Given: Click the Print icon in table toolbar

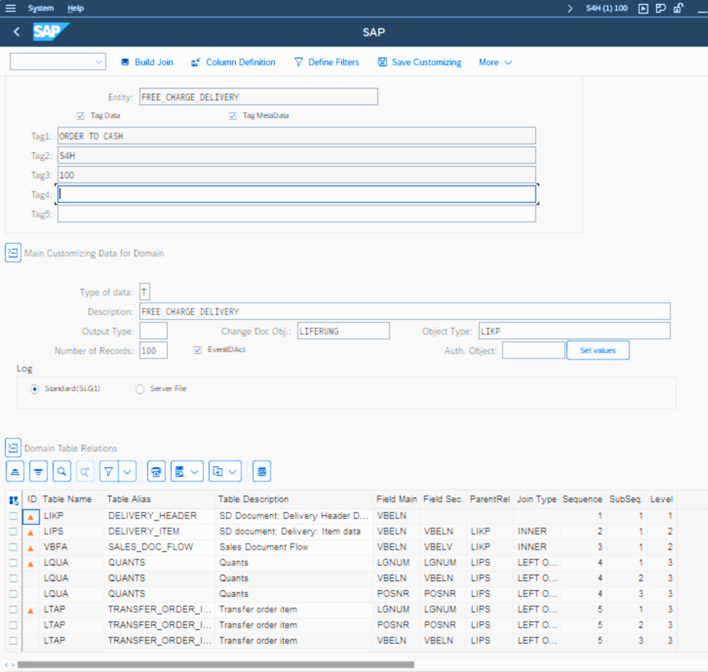Looking at the screenshot, I should (156, 472).
